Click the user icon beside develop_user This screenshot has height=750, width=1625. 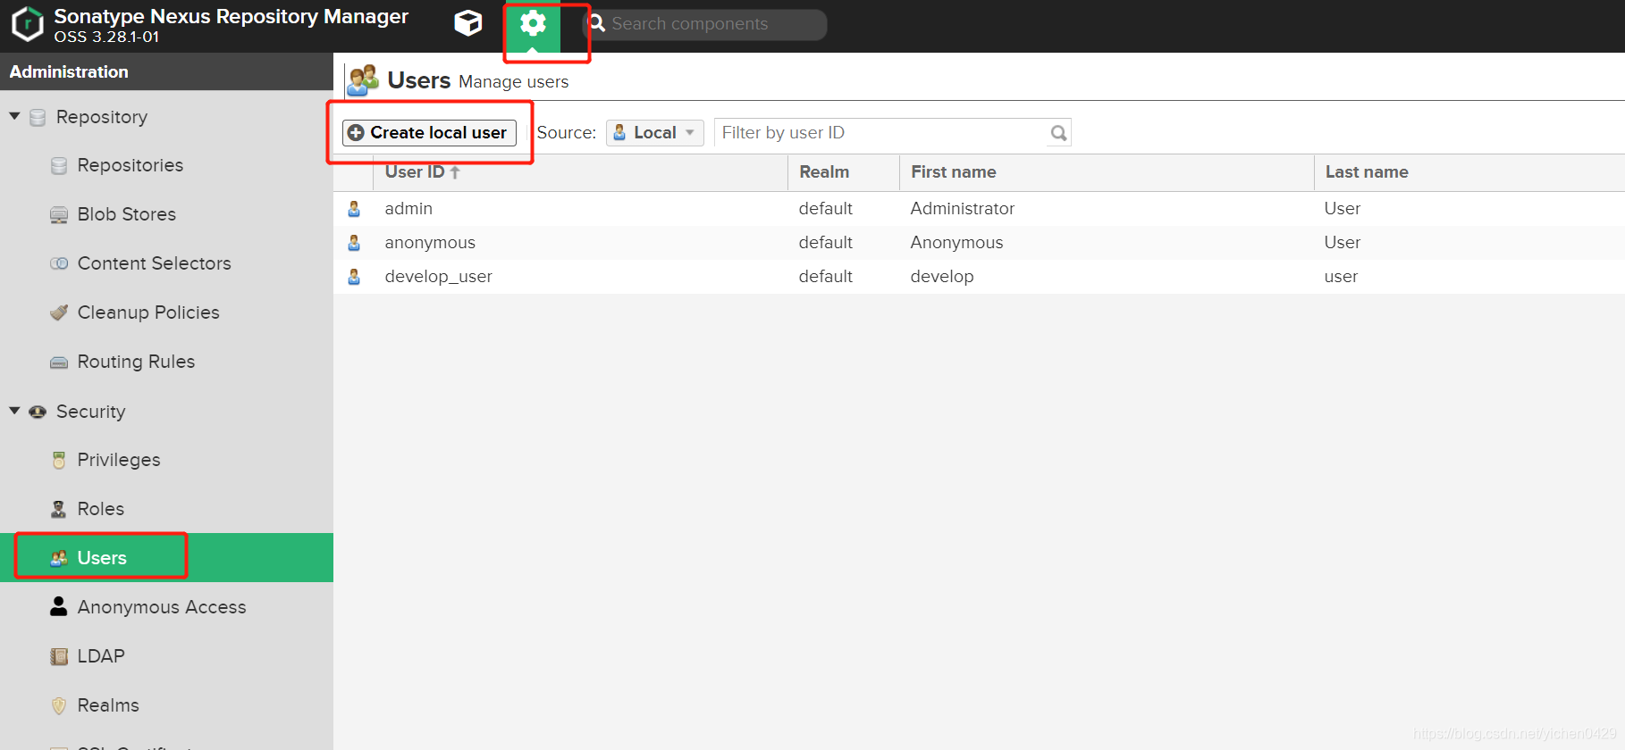[354, 276]
